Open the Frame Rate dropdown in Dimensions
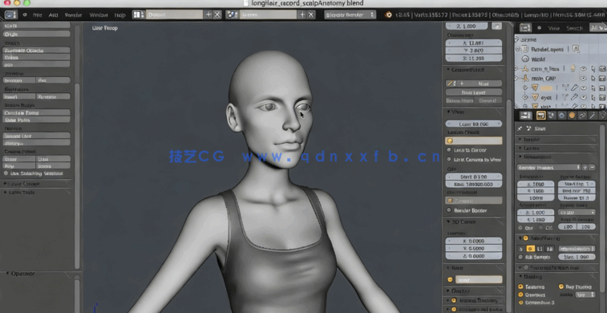Image resolution: width=607 pixels, height=313 pixels. click(577, 213)
